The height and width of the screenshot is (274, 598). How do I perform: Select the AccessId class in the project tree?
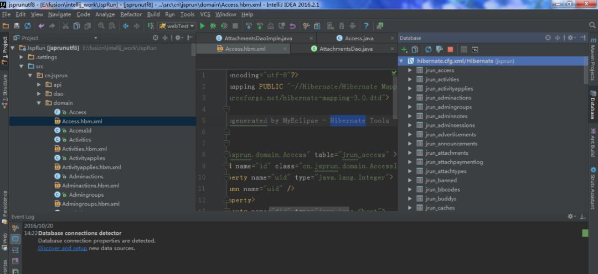tap(80, 130)
